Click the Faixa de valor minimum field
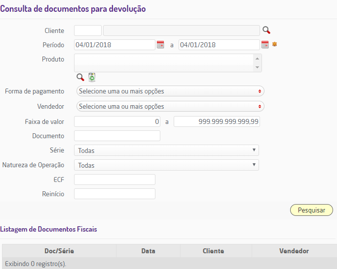This screenshot has width=337, height=269. coord(117,121)
